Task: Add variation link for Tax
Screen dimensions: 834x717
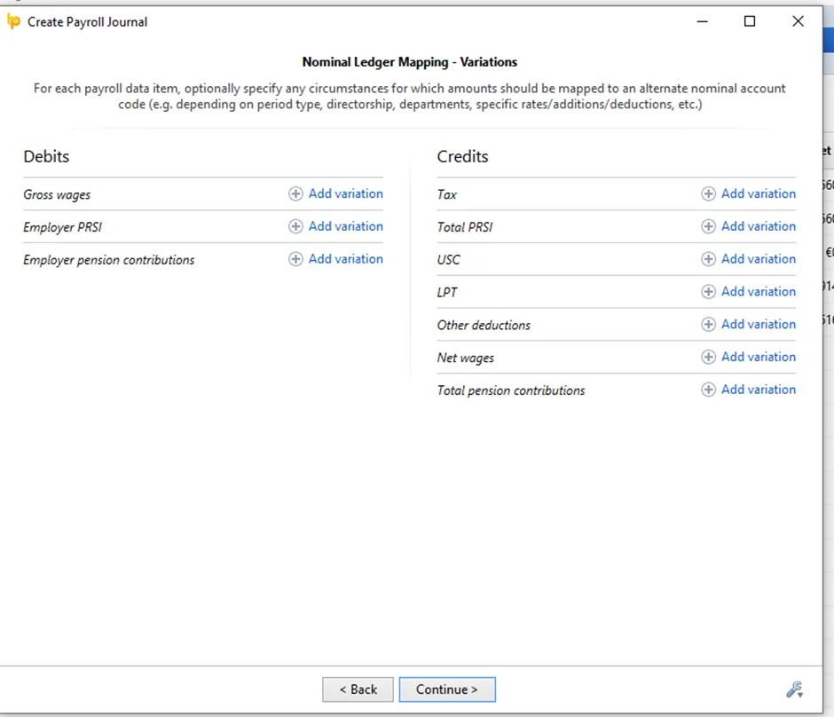Action: tap(759, 193)
